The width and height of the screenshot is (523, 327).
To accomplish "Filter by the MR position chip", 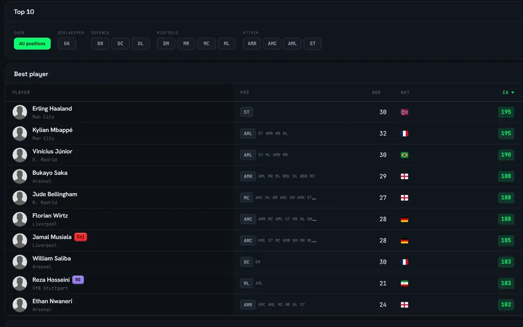I will (186, 44).
